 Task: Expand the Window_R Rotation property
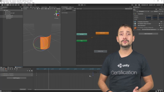[2, 75]
